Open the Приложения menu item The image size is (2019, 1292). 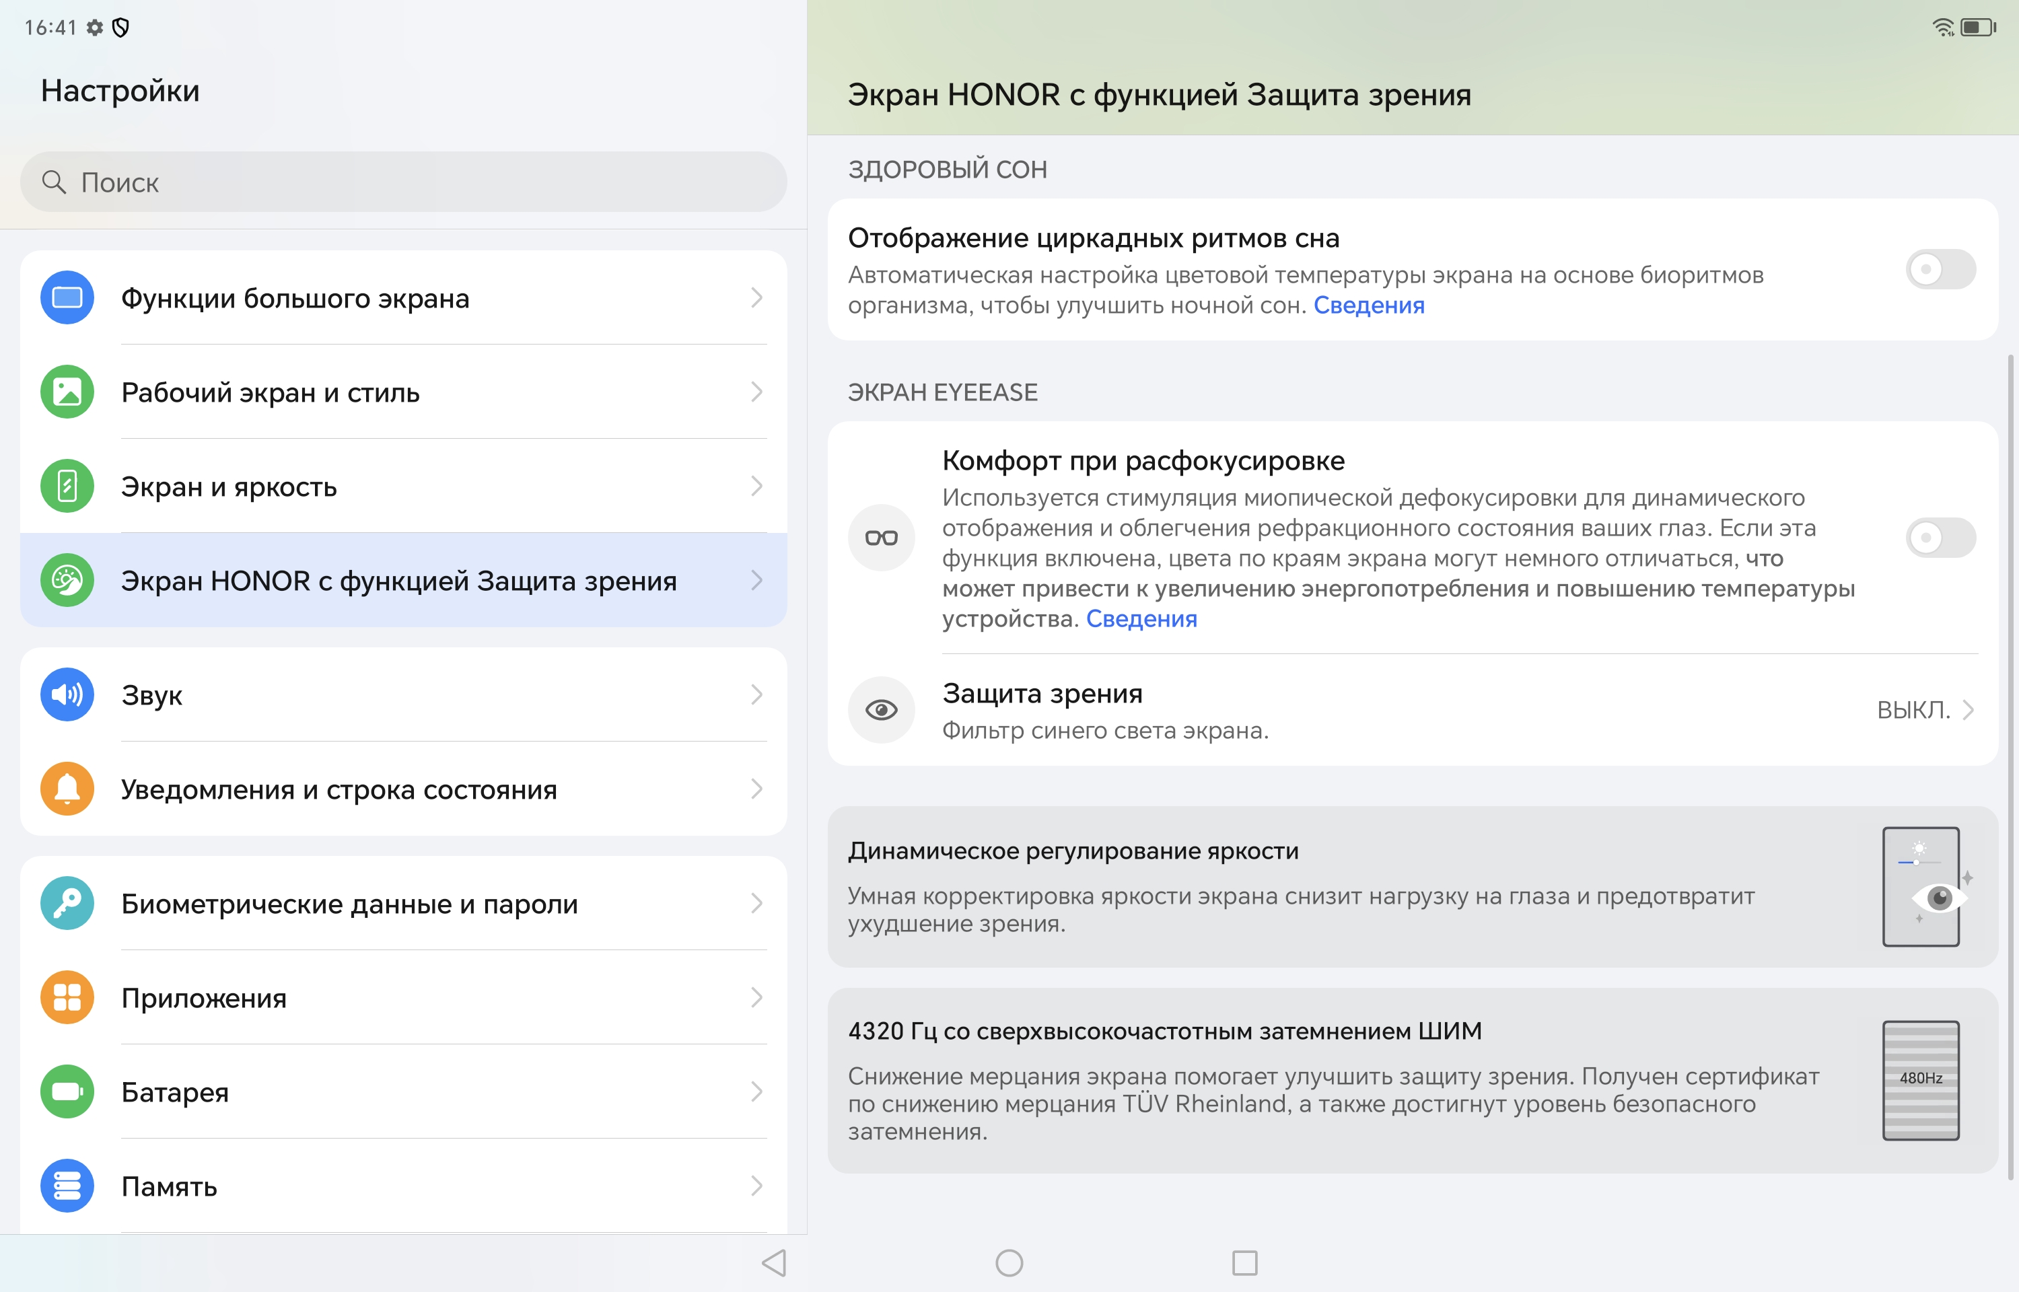204,999
